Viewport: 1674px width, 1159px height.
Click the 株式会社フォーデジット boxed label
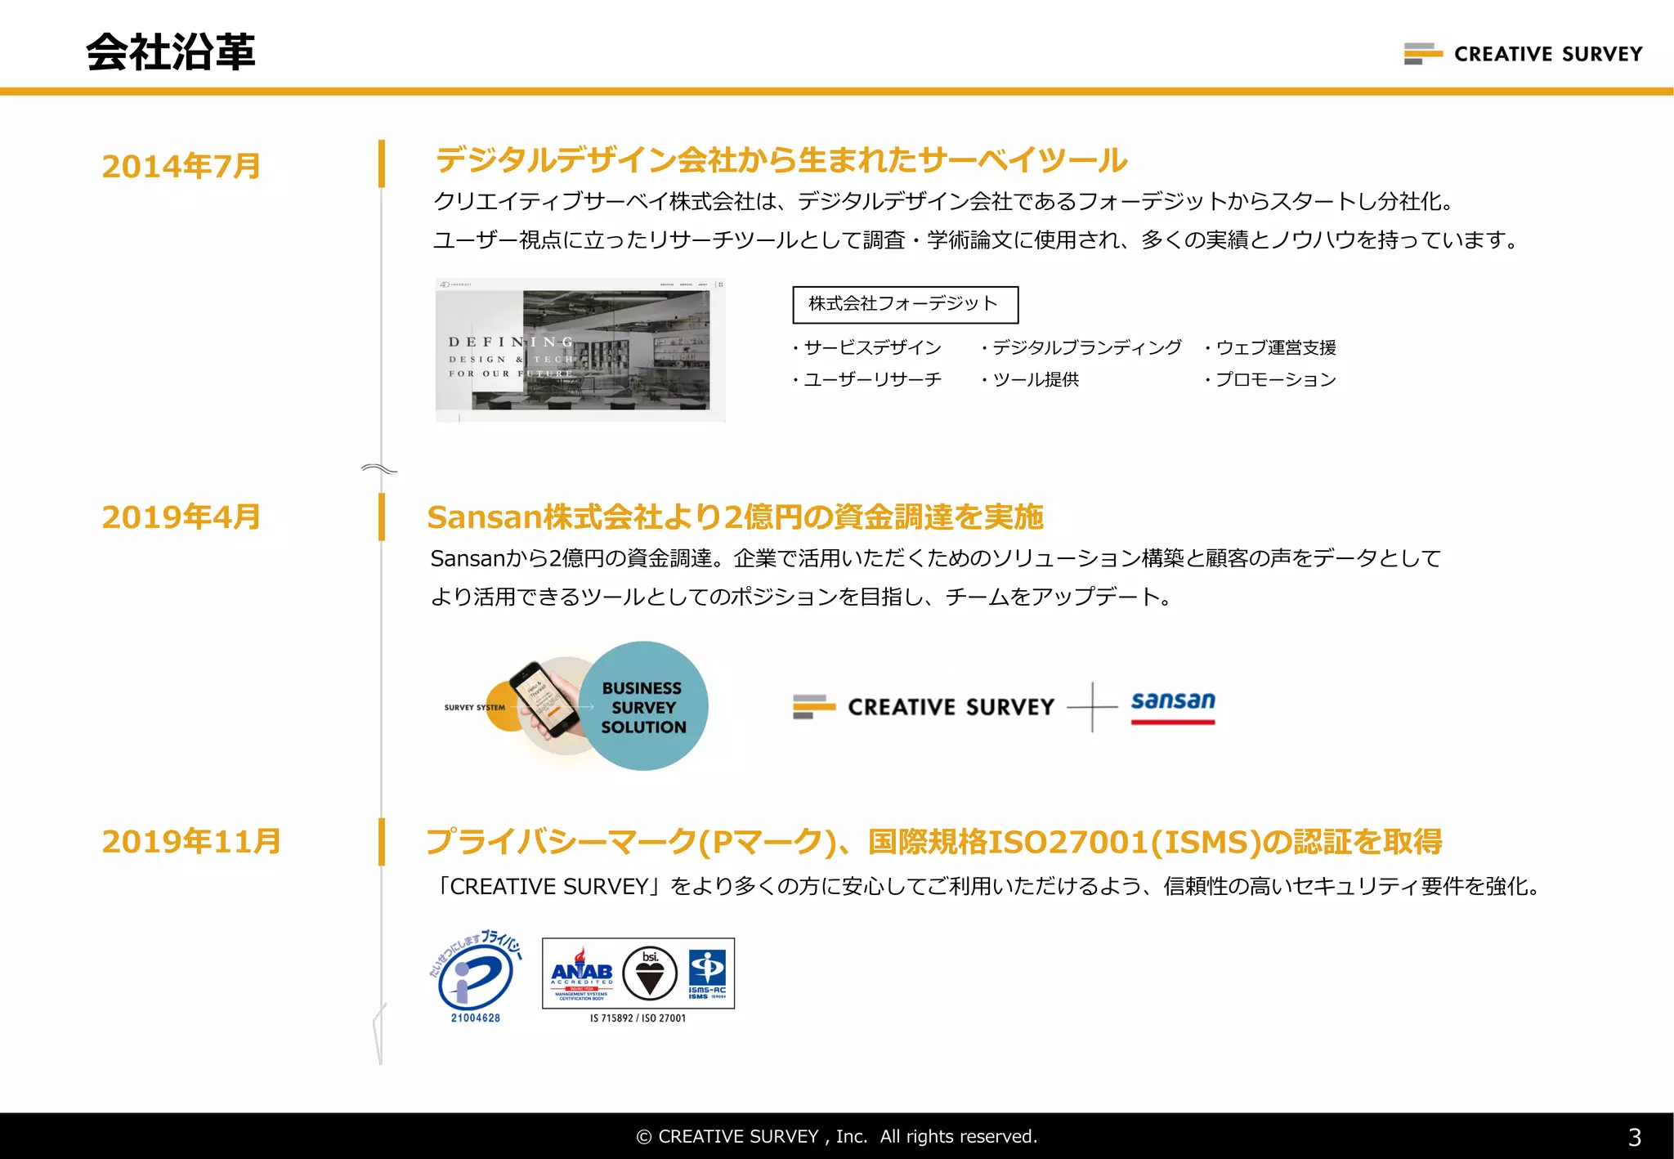[x=905, y=304]
